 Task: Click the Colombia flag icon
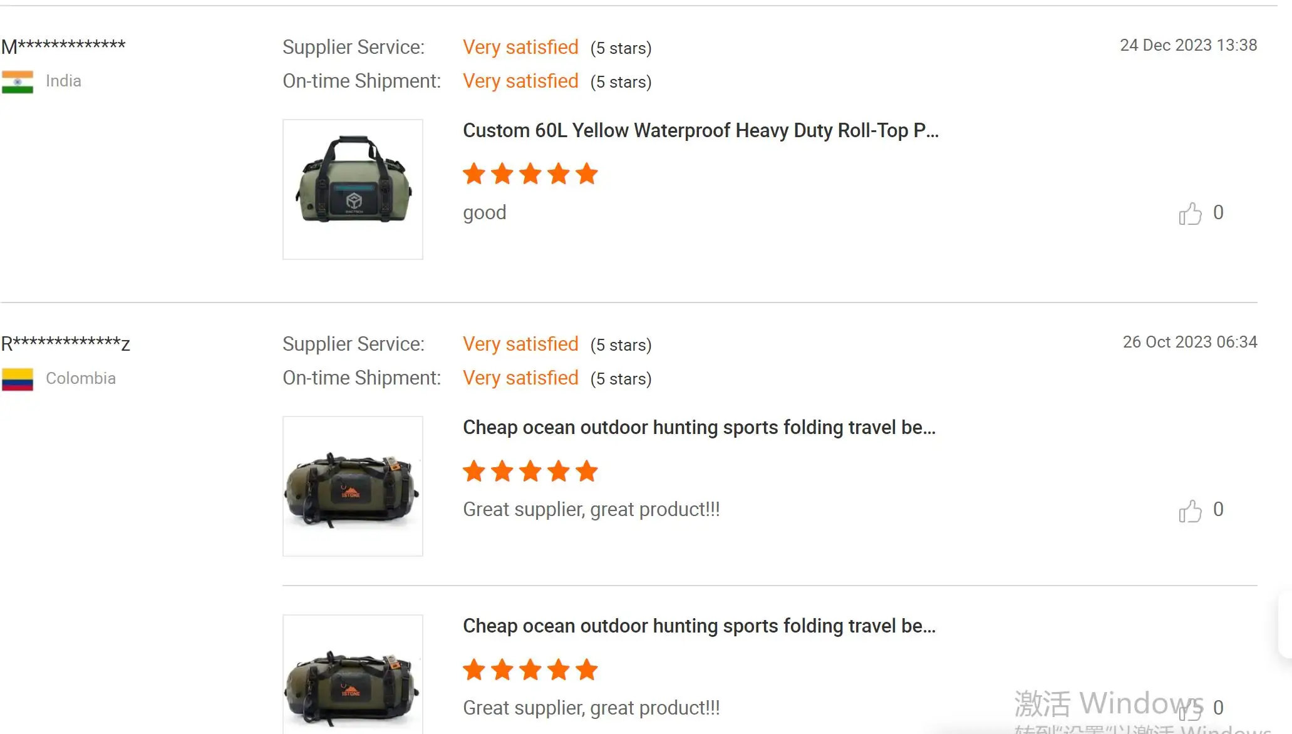point(18,379)
